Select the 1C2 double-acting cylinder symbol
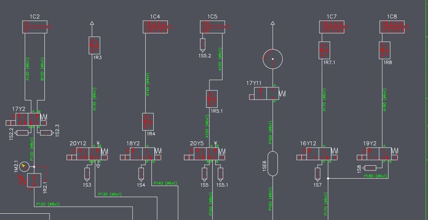 click(x=37, y=27)
